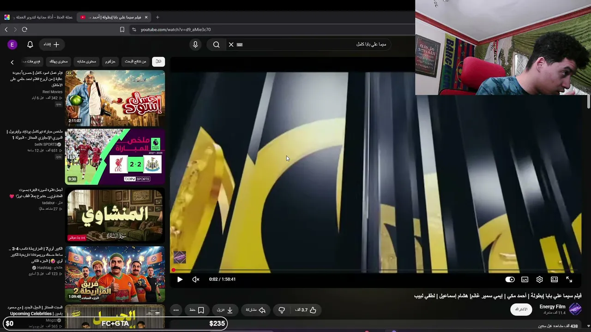This screenshot has height=332, width=591.
Task: Open the عسل أسود movie thumbnail
Action: click(115, 98)
